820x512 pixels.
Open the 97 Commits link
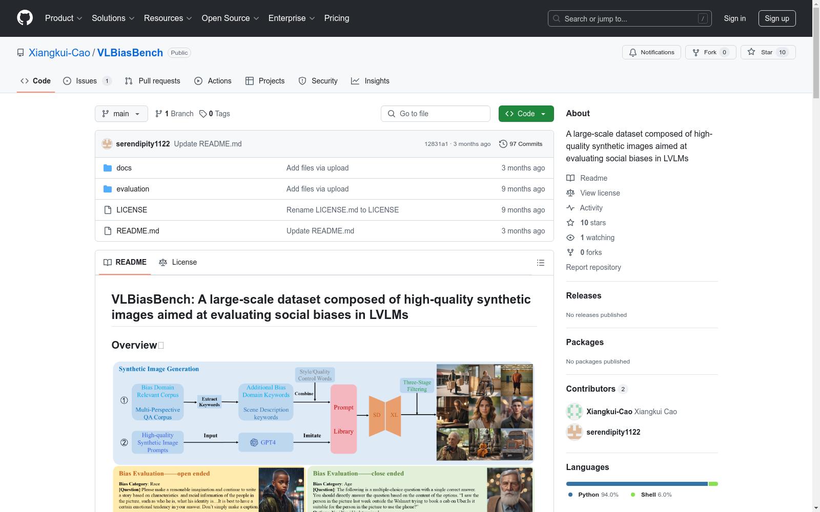click(521, 144)
